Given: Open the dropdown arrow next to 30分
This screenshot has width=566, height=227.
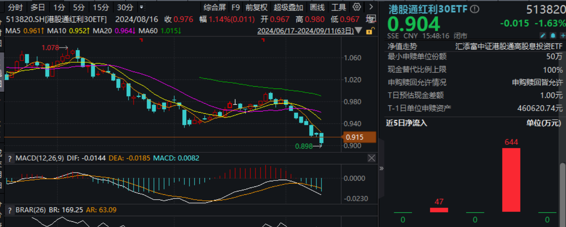Looking at the screenshot, I should pos(141,7).
